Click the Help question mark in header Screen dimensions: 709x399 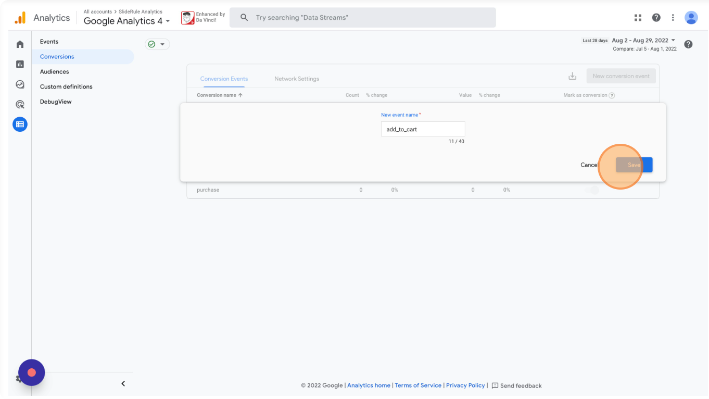pyautogui.click(x=656, y=18)
